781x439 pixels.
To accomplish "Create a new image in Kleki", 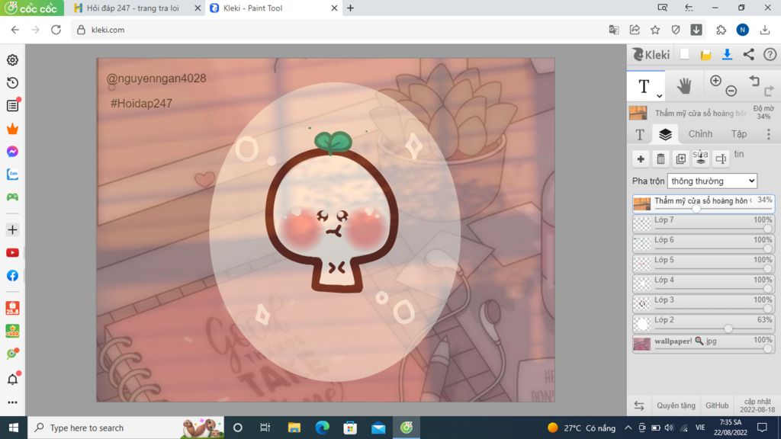I will pos(684,54).
